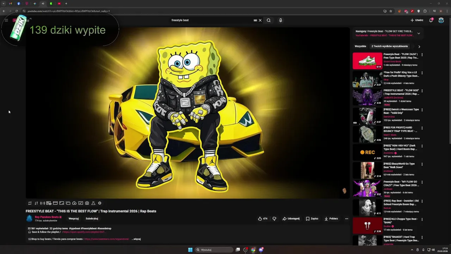Click the 'Utwórz' create button
The width and height of the screenshot is (451, 254).
tap(417, 20)
